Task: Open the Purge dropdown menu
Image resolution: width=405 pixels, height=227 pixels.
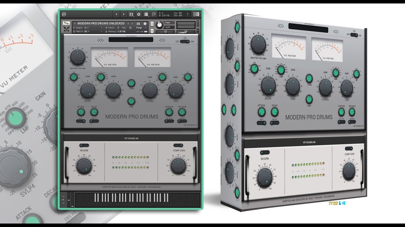Action: tap(141, 27)
